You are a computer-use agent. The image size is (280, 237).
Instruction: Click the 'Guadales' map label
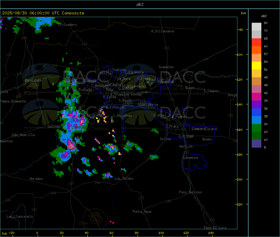[166, 67]
